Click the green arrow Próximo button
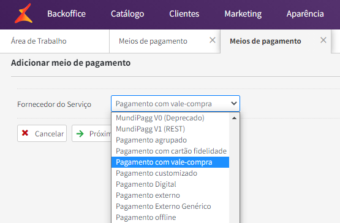Screen dimensions: 340x223 tap(92, 133)
